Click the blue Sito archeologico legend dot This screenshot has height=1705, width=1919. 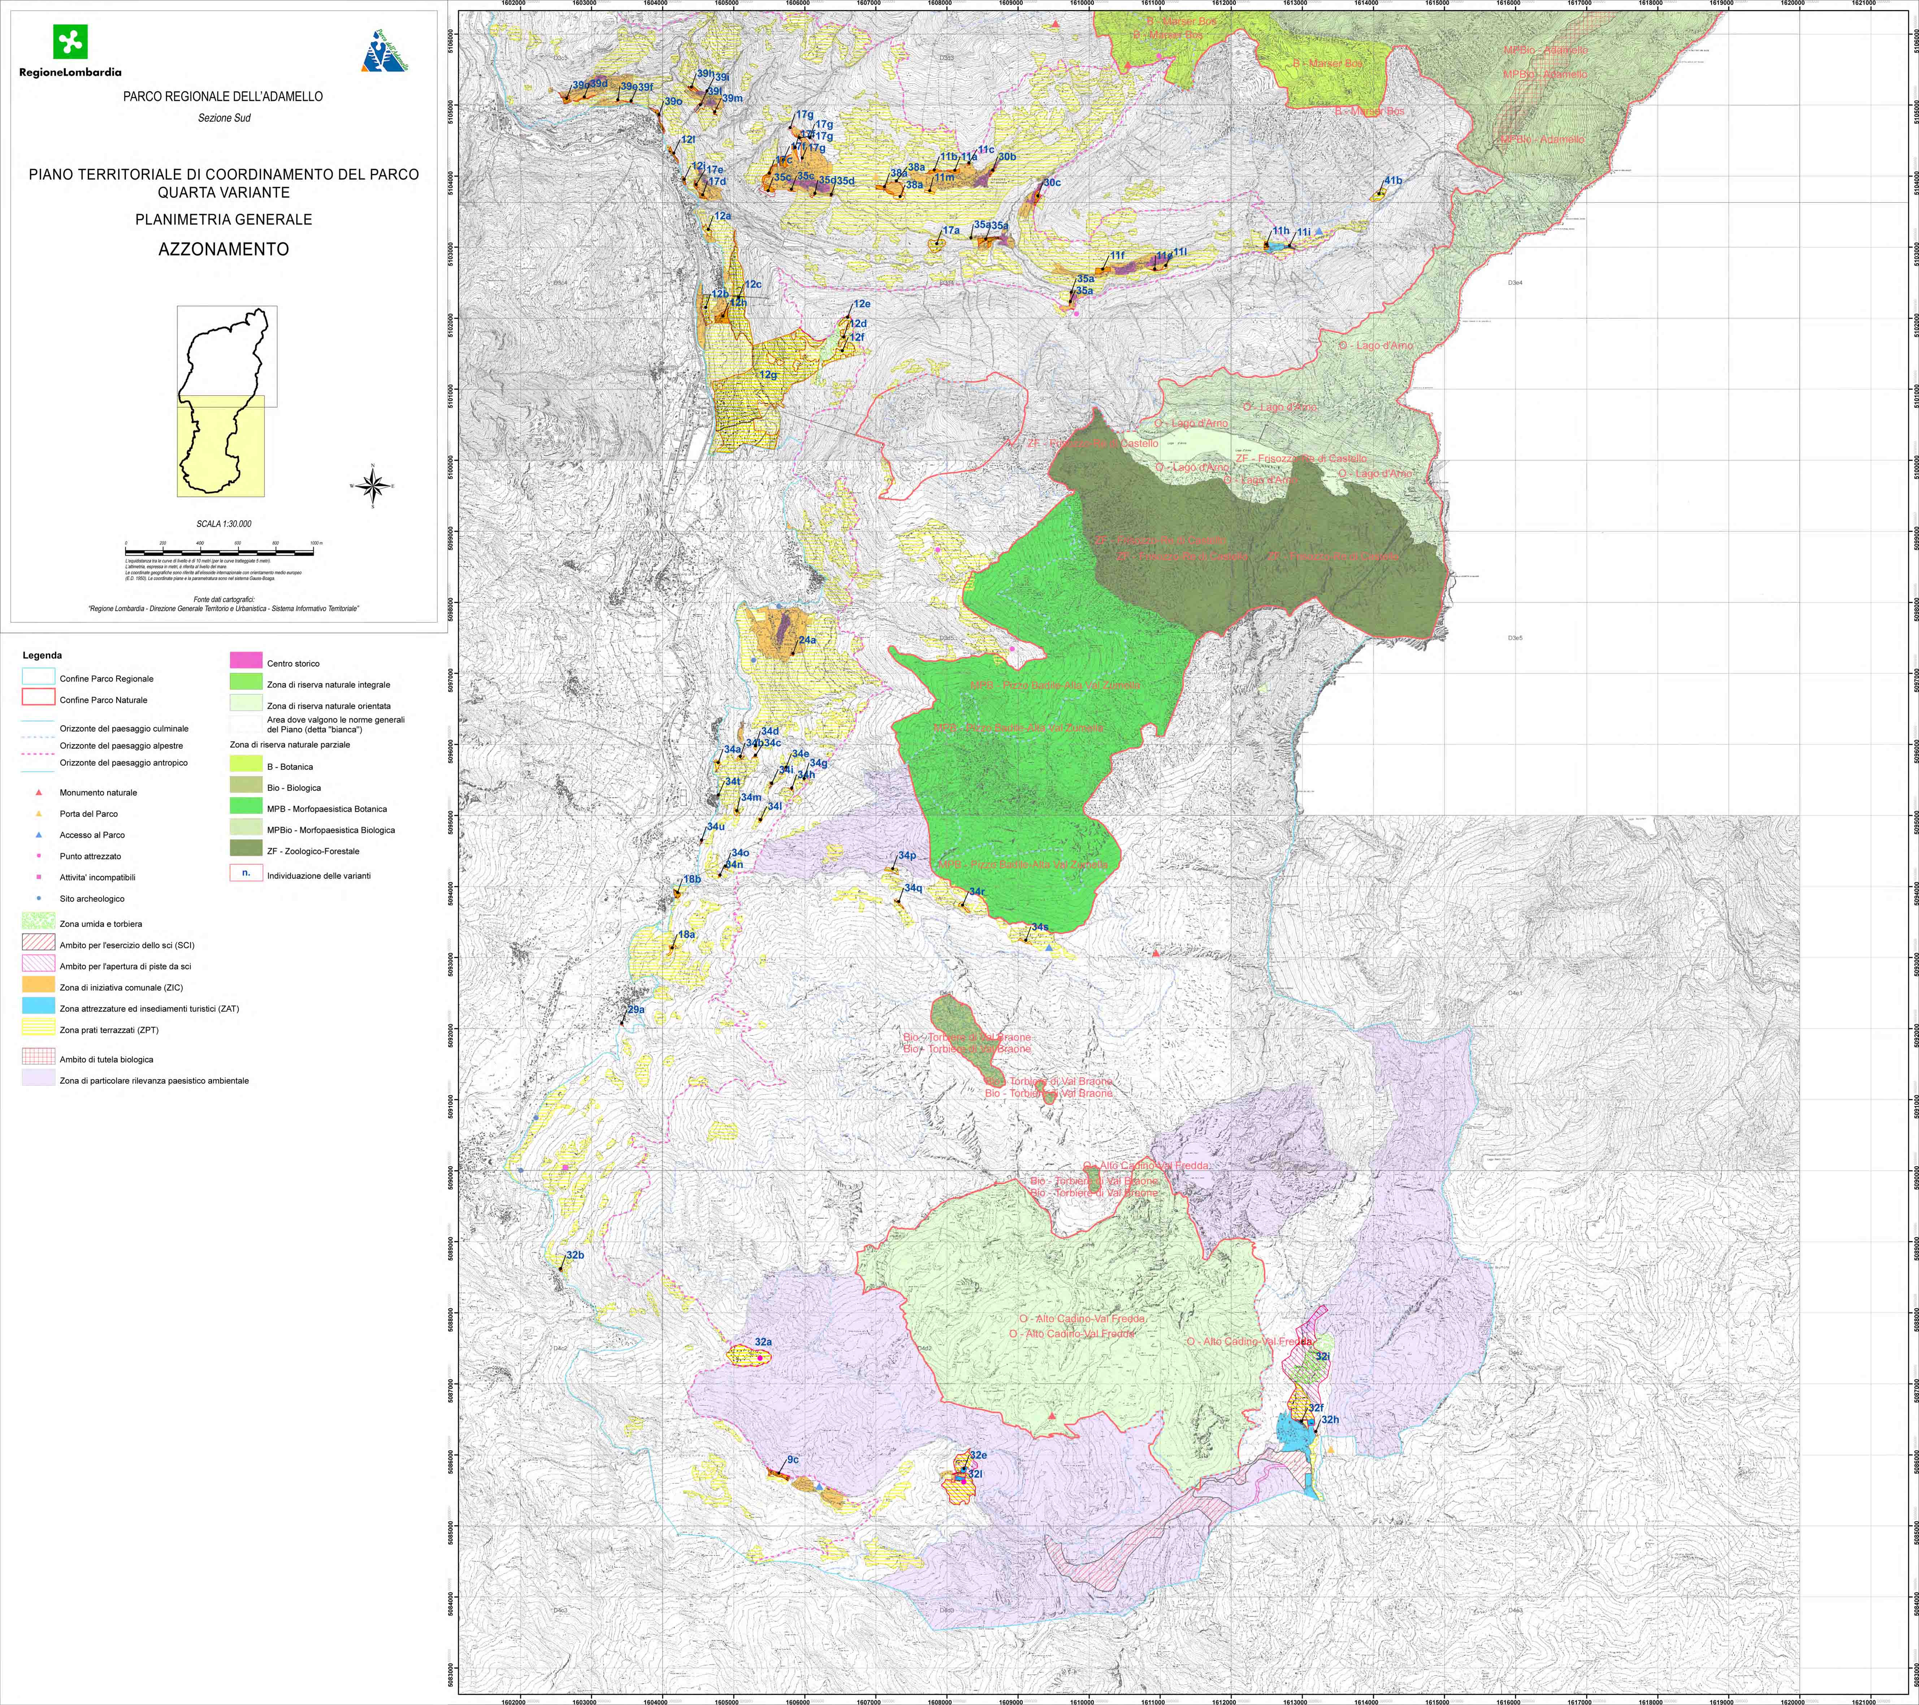[x=39, y=898]
